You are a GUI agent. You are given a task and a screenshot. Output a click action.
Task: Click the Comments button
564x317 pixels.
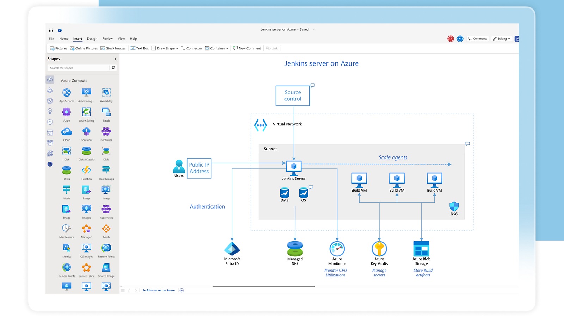click(x=478, y=39)
